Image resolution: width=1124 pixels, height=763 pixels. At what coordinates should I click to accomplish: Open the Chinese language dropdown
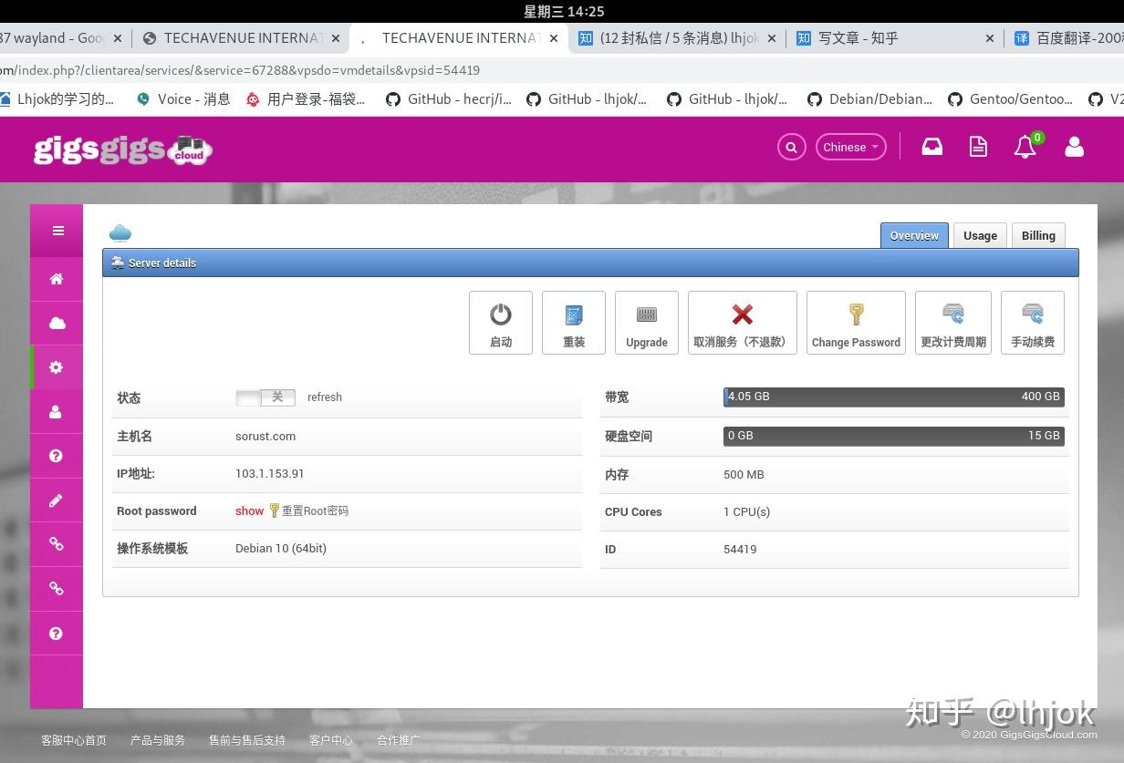849,147
